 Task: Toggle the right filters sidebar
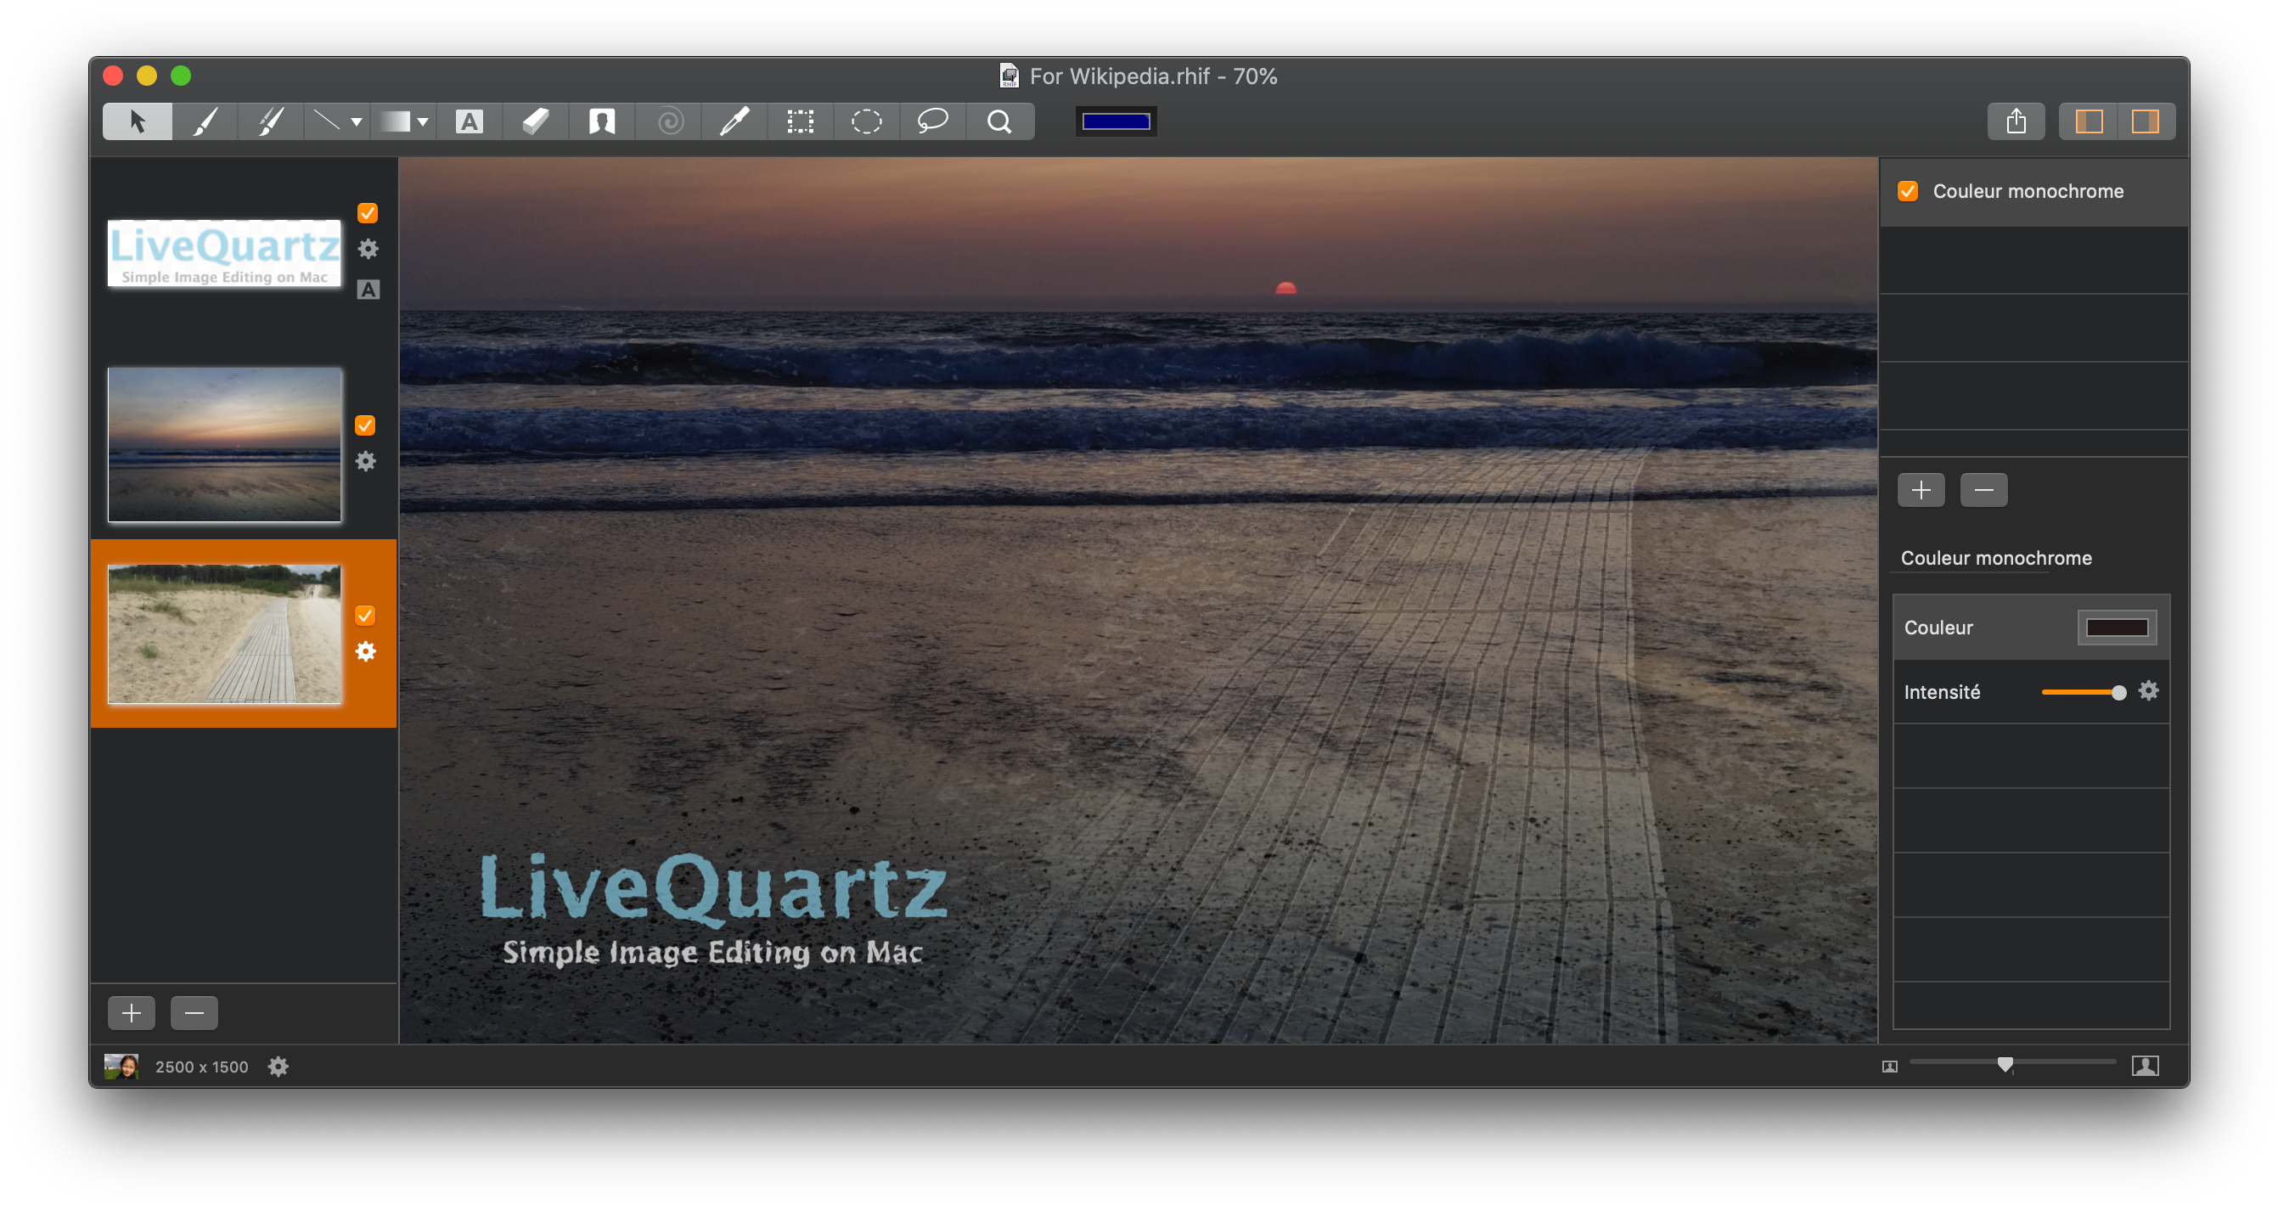point(2146,121)
